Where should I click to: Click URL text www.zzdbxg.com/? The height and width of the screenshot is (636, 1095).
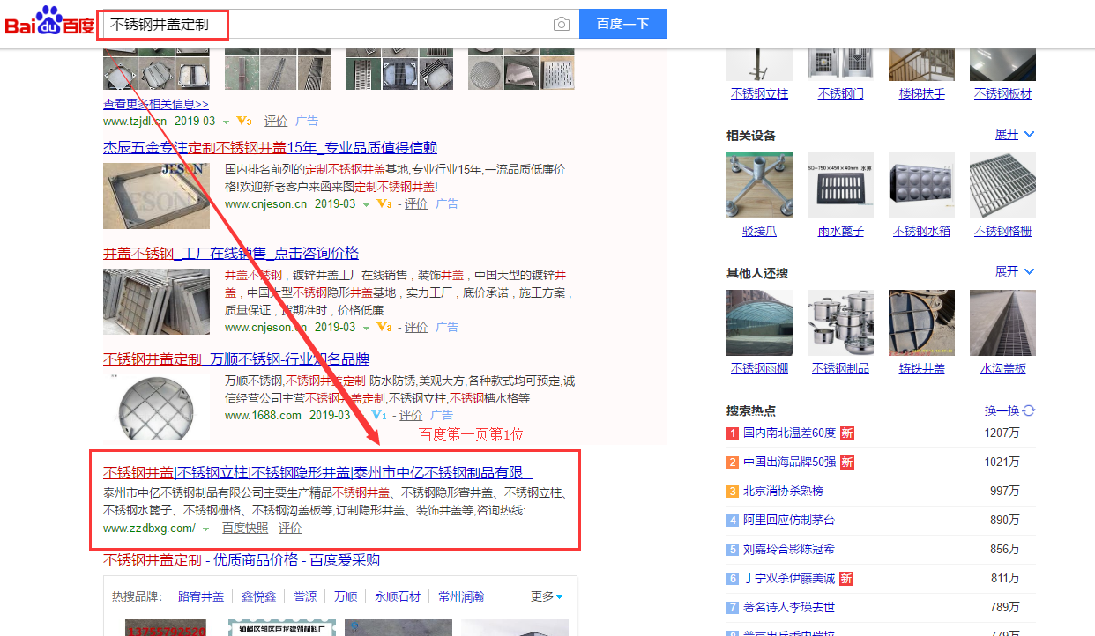pos(149,529)
